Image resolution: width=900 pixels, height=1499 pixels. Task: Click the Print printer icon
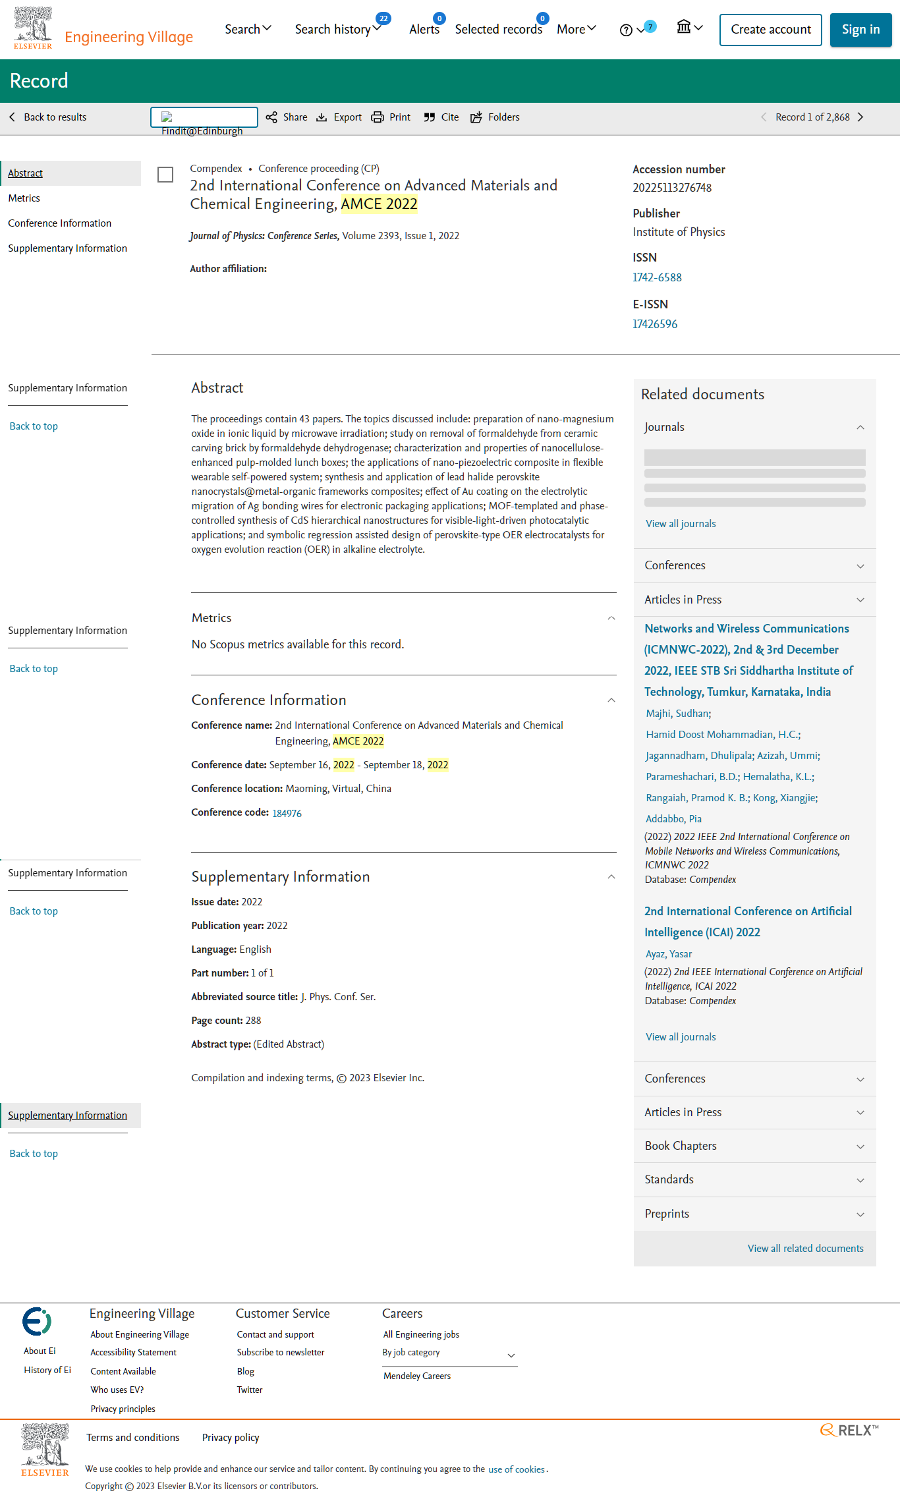click(378, 117)
